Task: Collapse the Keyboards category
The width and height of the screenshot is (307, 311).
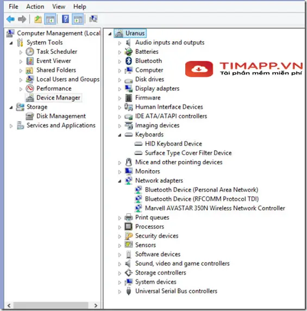Action: pyautogui.click(x=120, y=135)
